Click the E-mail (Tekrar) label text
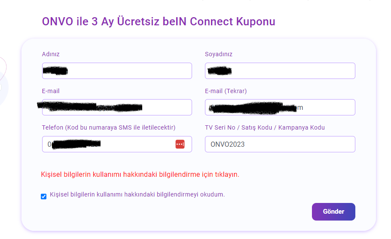The height and width of the screenshot is (239, 391). [x=226, y=91]
